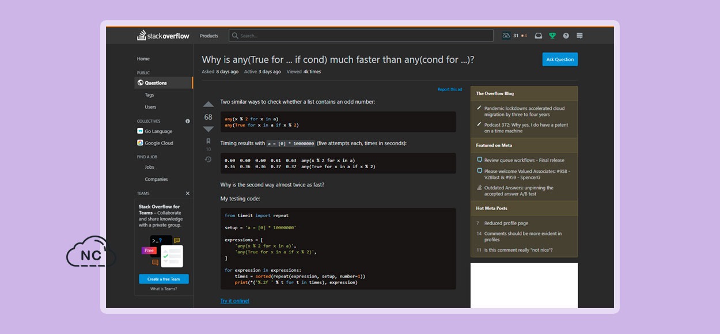
Task: Click the Ask Question button
Action: [560, 59]
